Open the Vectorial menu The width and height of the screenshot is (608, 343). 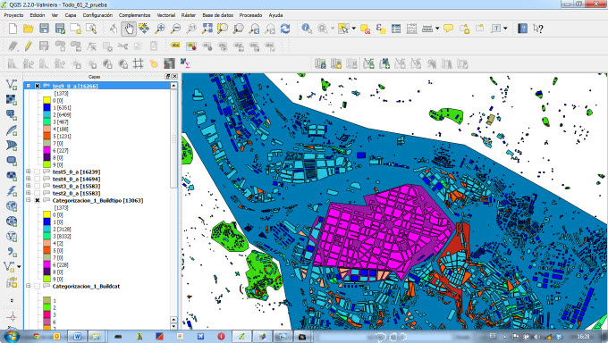tap(165, 15)
